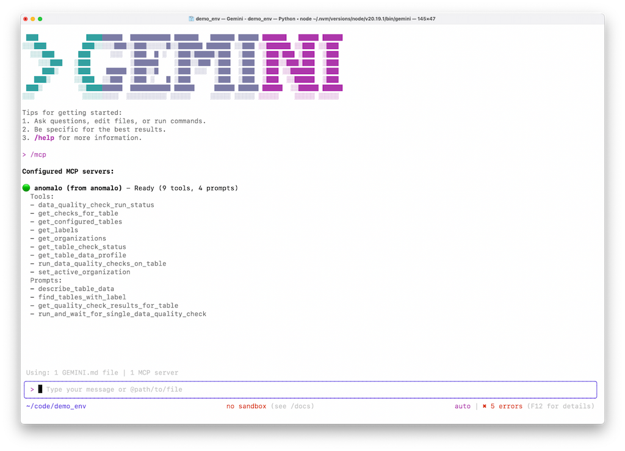Click the green Ready status dot beside anomalo
The width and height of the screenshot is (625, 451).
[25, 188]
